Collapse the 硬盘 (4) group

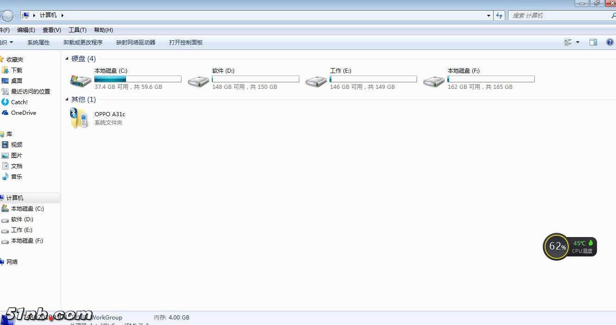click(67, 59)
